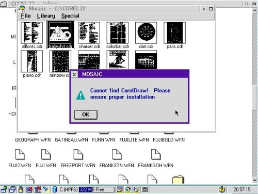Click the Mosaic balloon icon in title bar
Image resolution: width=258 pixels, height=194 pixels.
22,8
